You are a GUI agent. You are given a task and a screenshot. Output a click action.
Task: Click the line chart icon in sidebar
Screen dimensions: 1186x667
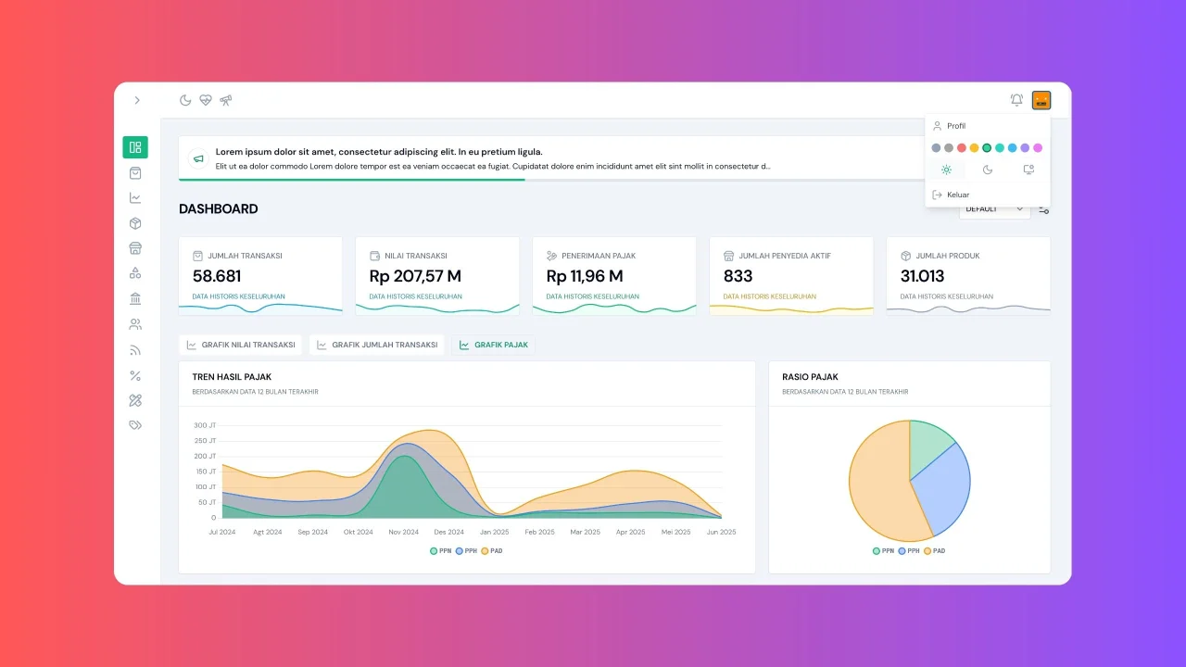click(x=135, y=197)
